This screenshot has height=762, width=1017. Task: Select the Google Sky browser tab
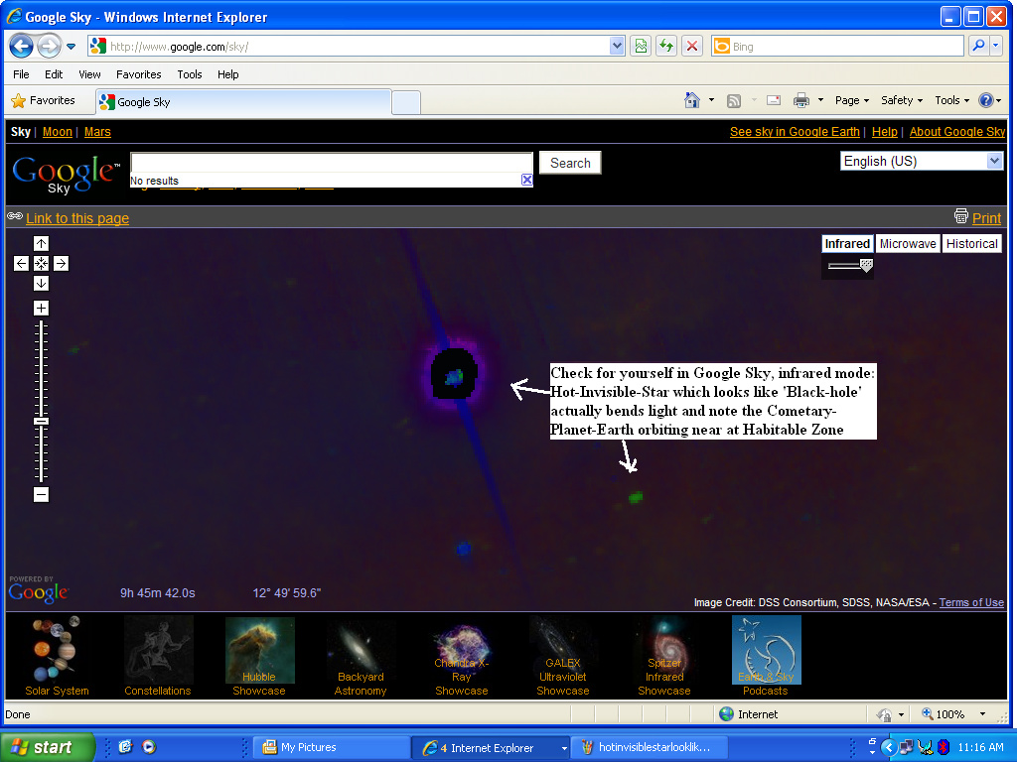point(244,102)
